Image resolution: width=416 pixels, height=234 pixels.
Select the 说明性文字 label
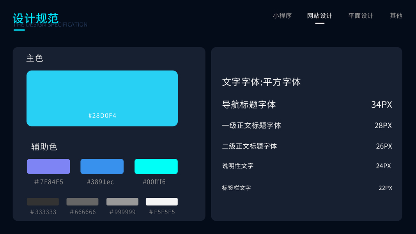238,166
